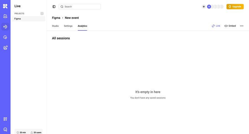Select the Analytics tab
Screen dimensions: 249x134
pyautogui.click(x=82, y=26)
